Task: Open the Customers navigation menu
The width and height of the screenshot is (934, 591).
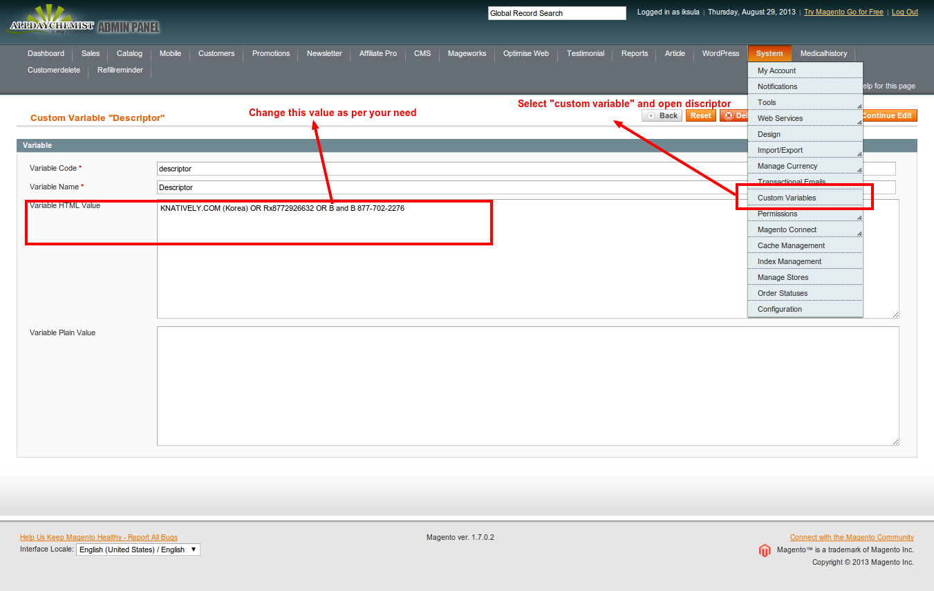Action: [x=216, y=53]
